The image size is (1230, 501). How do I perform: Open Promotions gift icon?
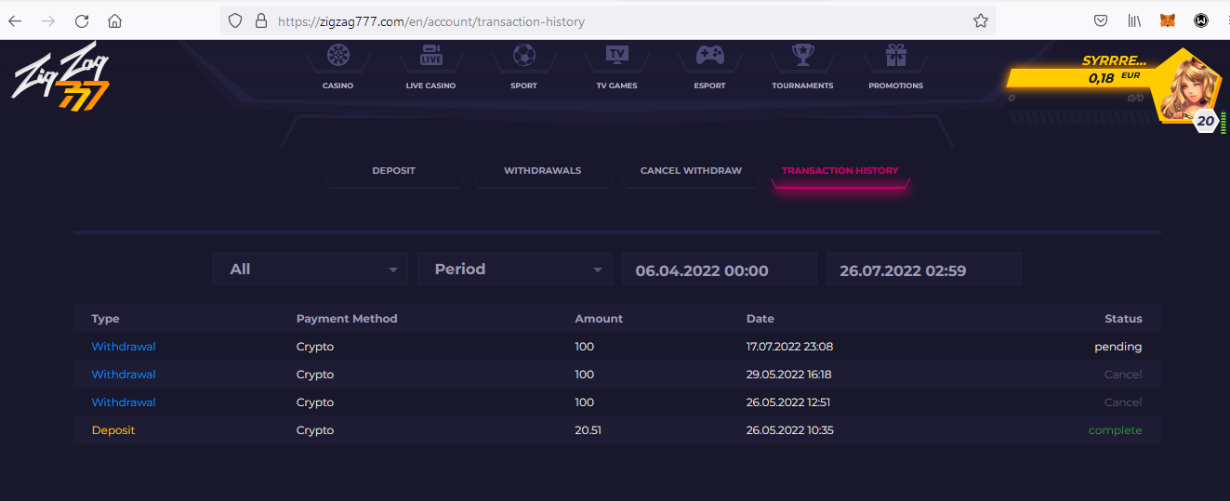tap(895, 57)
